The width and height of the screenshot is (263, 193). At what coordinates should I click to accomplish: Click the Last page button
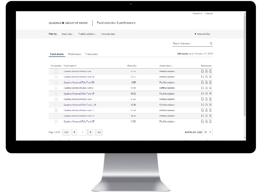(99, 132)
